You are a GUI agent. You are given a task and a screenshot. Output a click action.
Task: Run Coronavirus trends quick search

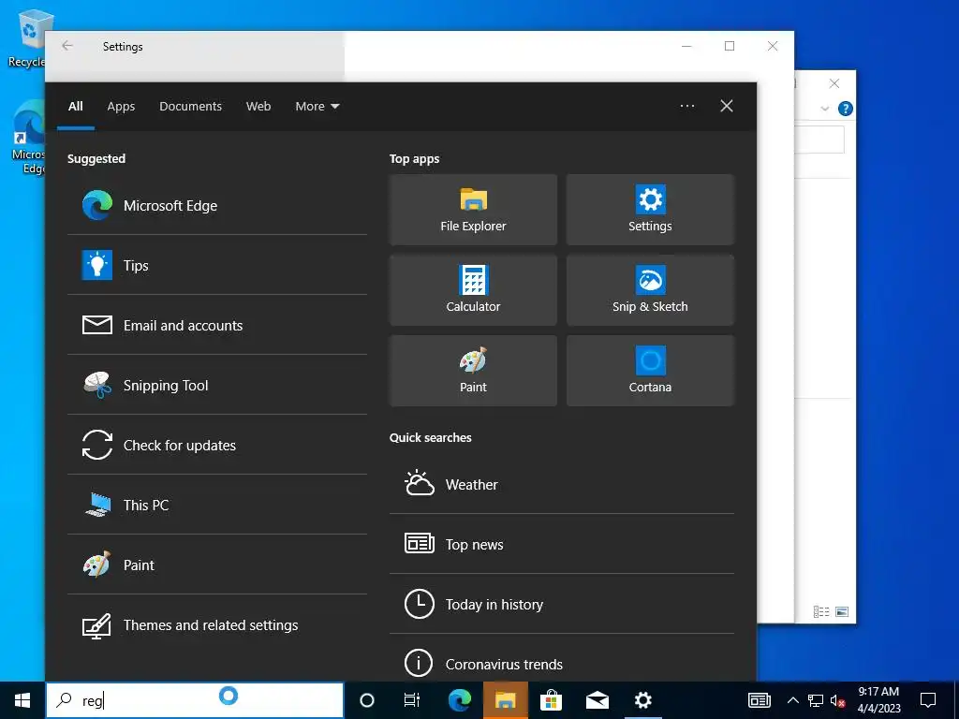pyautogui.click(x=562, y=664)
